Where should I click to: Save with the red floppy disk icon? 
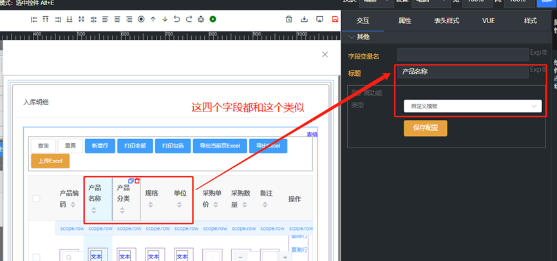[x=335, y=19]
